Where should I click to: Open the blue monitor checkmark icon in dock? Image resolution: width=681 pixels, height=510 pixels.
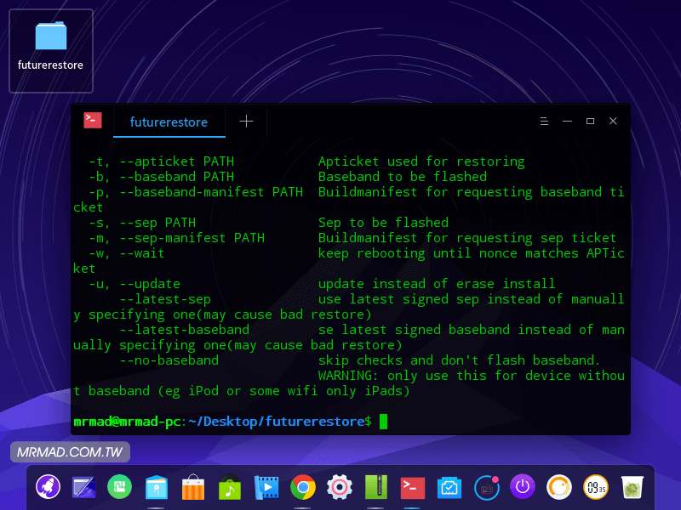[x=449, y=487]
